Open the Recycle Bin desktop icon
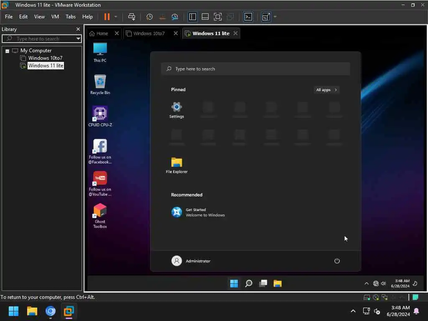This screenshot has width=428, height=321. (x=100, y=84)
